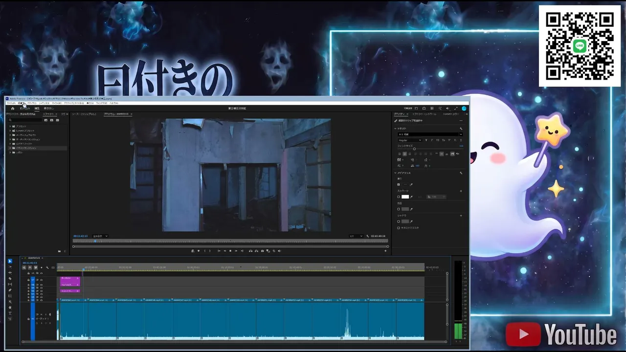Expand the Audio Effects folder

(x=10, y=135)
